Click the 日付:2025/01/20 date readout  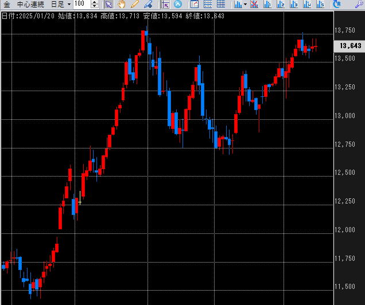(x=28, y=16)
